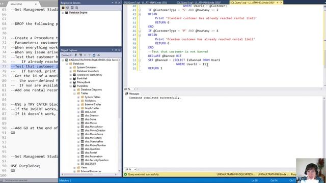Select the Alexbrown_WellMoney database
This screenshot has width=326, height=183.
click(x=90, y=75)
